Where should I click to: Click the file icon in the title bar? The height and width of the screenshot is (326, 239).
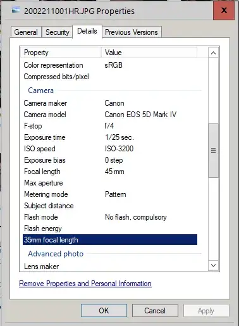click(16, 10)
